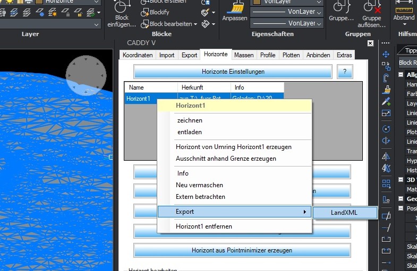Image resolution: width=417 pixels, height=271 pixels.
Task: Expand the Block bearbeiten dropdown arrow
Action: [x=195, y=24]
